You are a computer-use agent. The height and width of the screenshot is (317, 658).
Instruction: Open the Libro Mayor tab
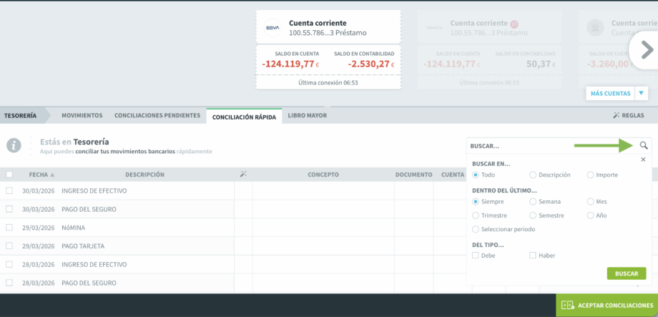point(307,115)
